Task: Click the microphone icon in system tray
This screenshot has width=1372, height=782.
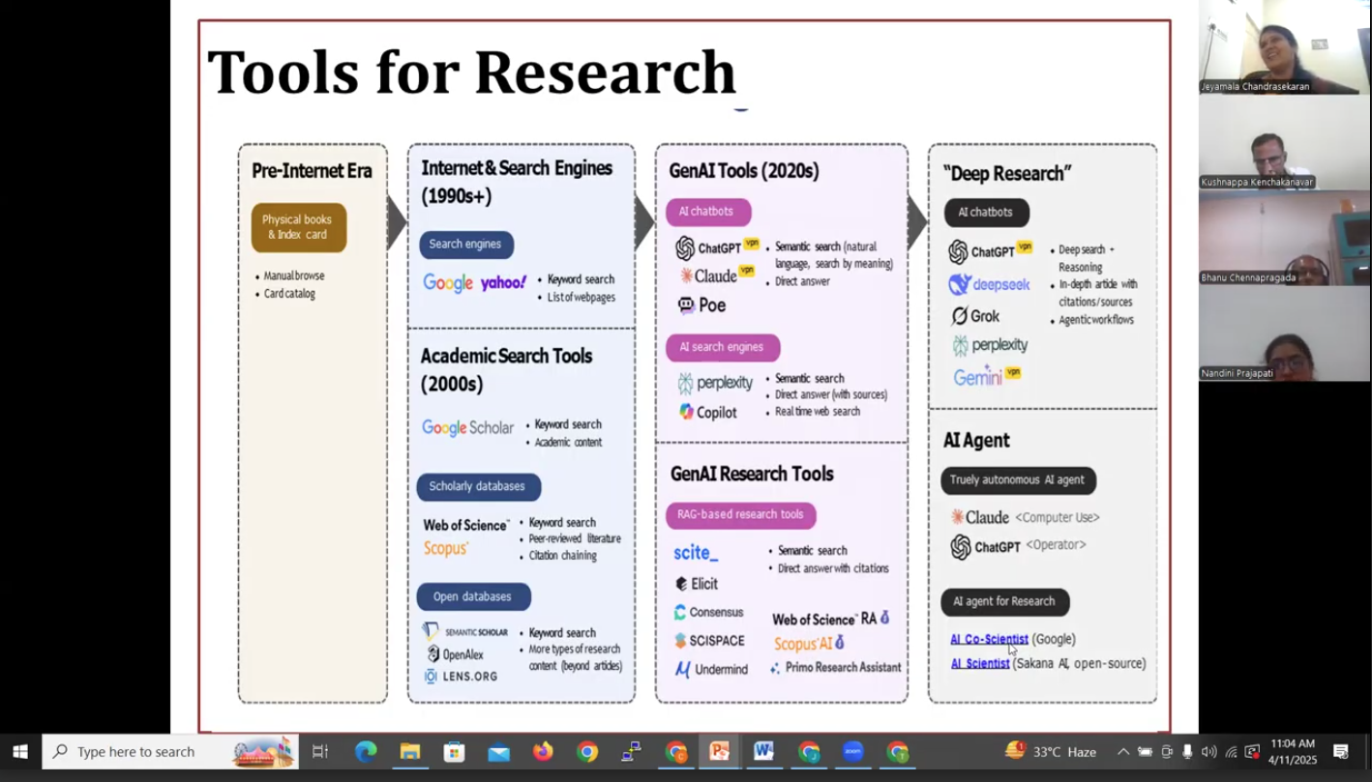Action: 1187,752
